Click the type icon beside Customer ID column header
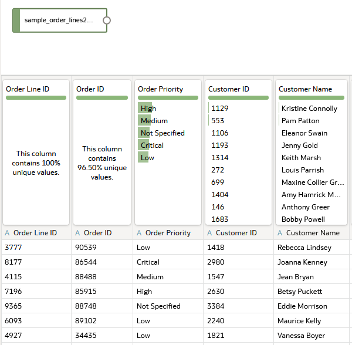This screenshot has width=352, height=345. (x=209, y=233)
